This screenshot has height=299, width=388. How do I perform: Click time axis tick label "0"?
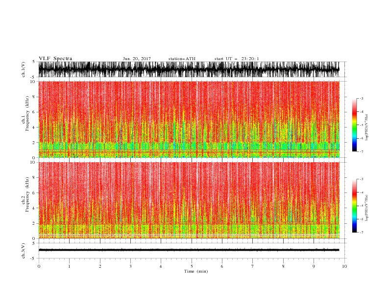coord(39,266)
